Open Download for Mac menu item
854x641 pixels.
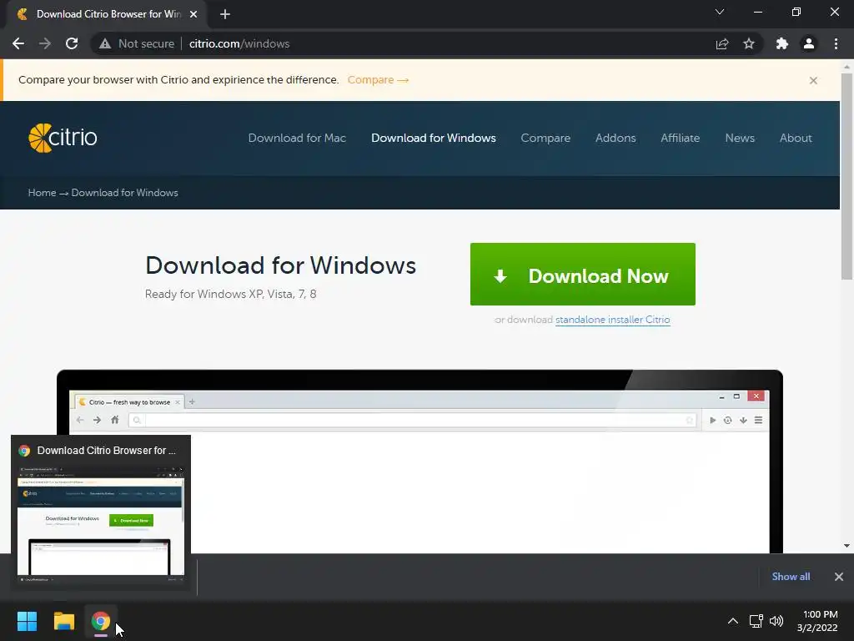[x=297, y=138]
